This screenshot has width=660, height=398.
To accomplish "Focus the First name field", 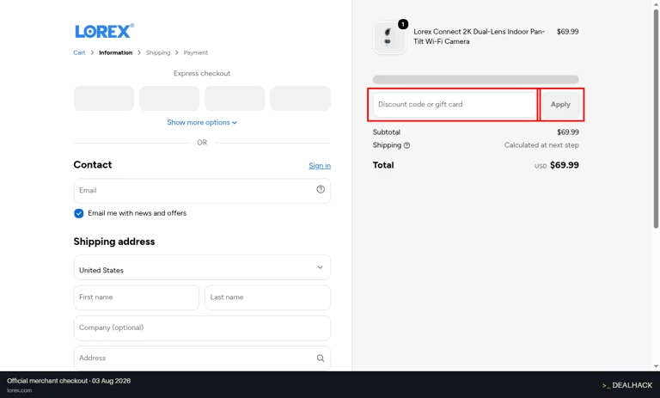I will coord(137,297).
